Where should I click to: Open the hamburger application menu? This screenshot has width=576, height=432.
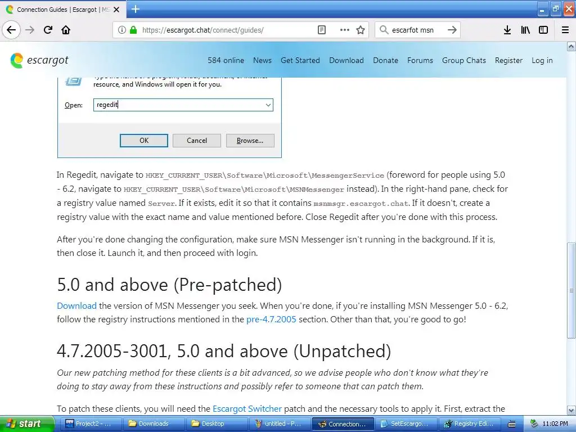coord(565,30)
